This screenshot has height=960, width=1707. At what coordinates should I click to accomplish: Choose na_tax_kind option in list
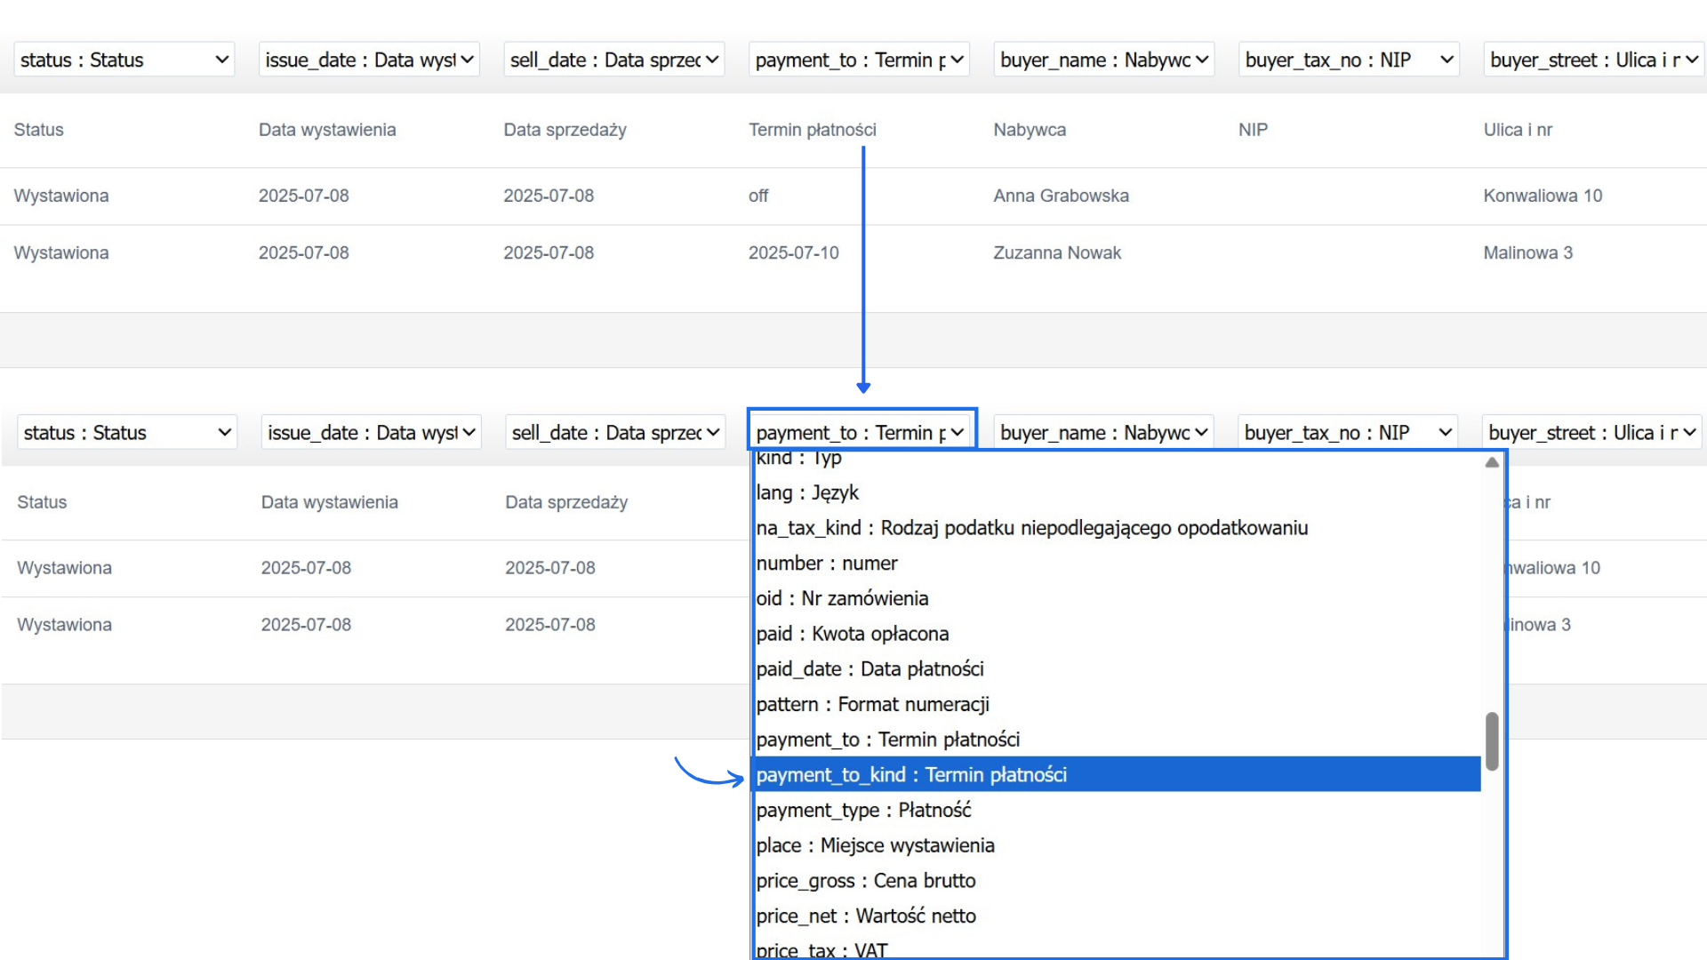tap(1031, 528)
